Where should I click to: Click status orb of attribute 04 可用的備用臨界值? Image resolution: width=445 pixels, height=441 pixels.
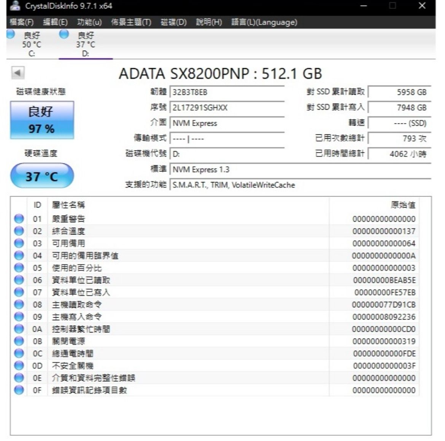pyautogui.click(x=19, y=255)
